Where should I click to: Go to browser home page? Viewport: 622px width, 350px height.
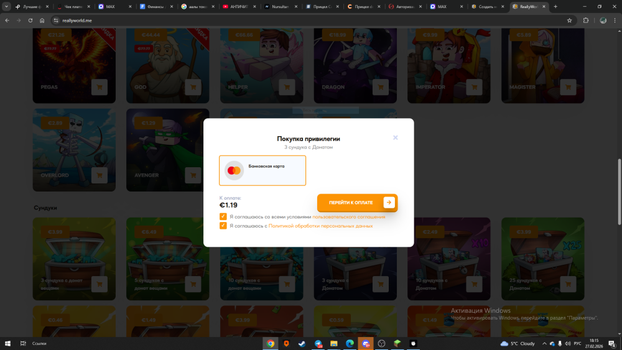coord(42,21)
